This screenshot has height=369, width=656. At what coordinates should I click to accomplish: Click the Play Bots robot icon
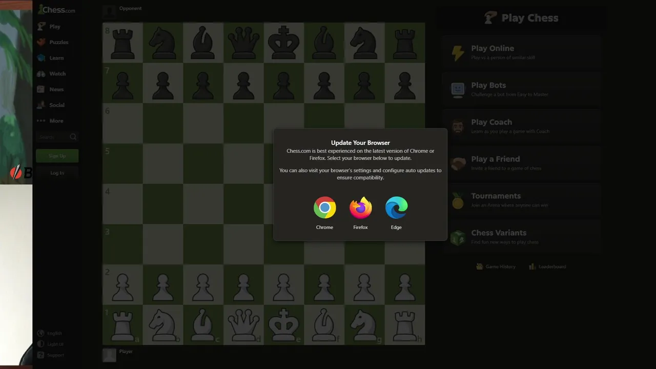point(458,90)
